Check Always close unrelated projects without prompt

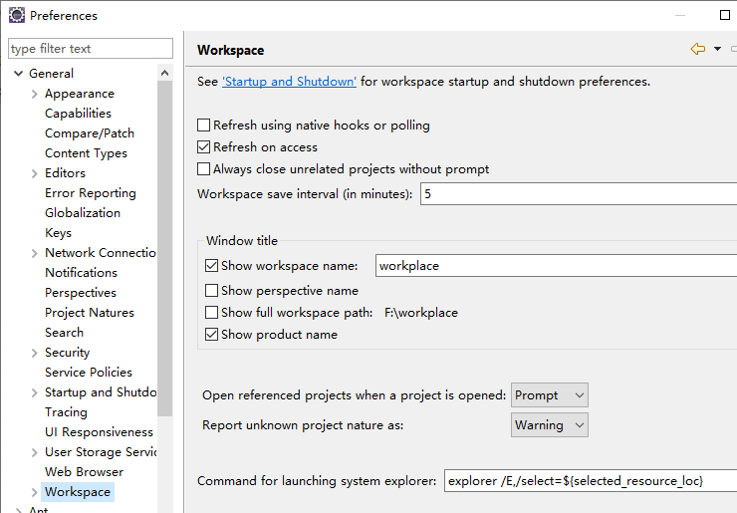coord(204,169)
